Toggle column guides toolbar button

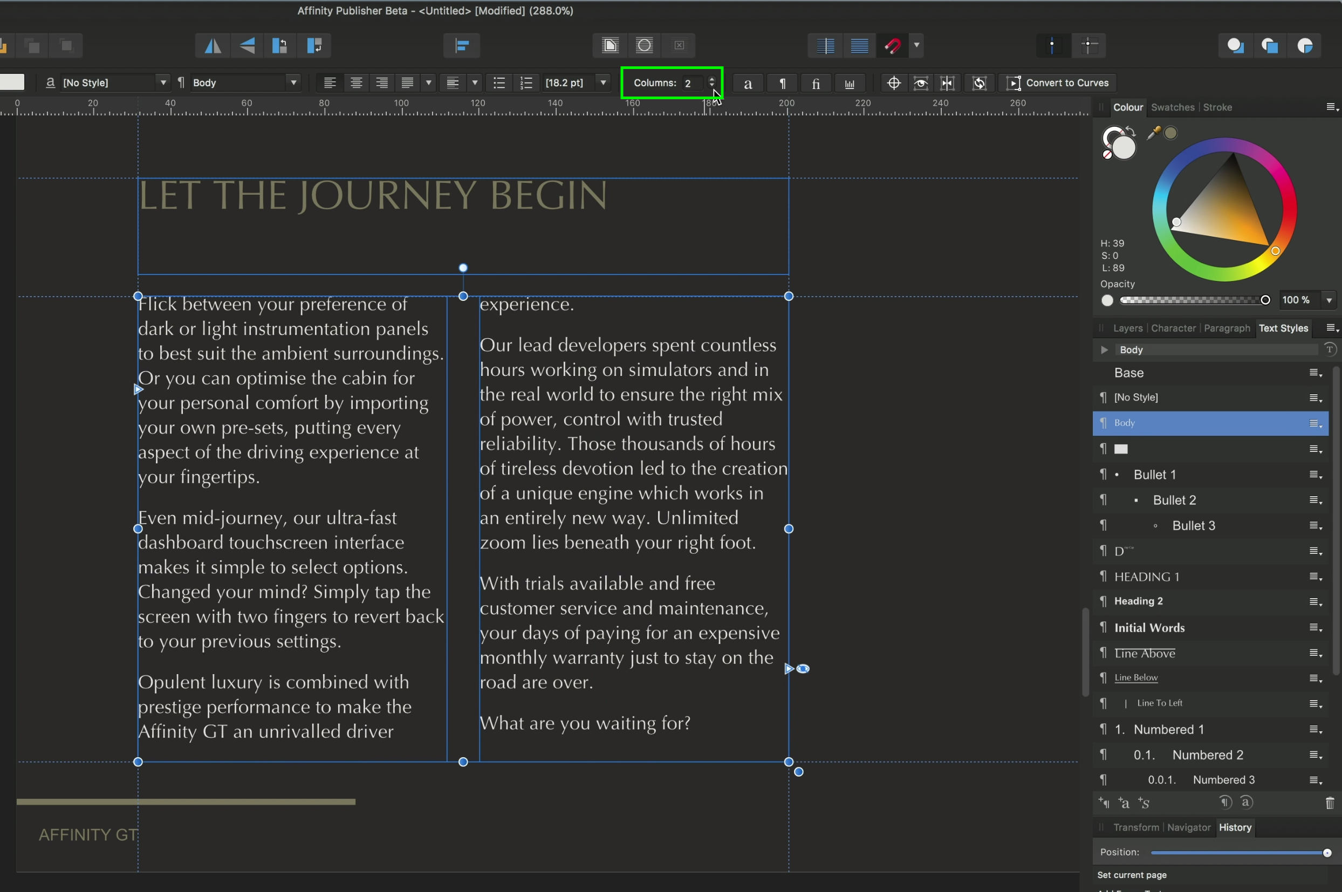pos(825,45)
